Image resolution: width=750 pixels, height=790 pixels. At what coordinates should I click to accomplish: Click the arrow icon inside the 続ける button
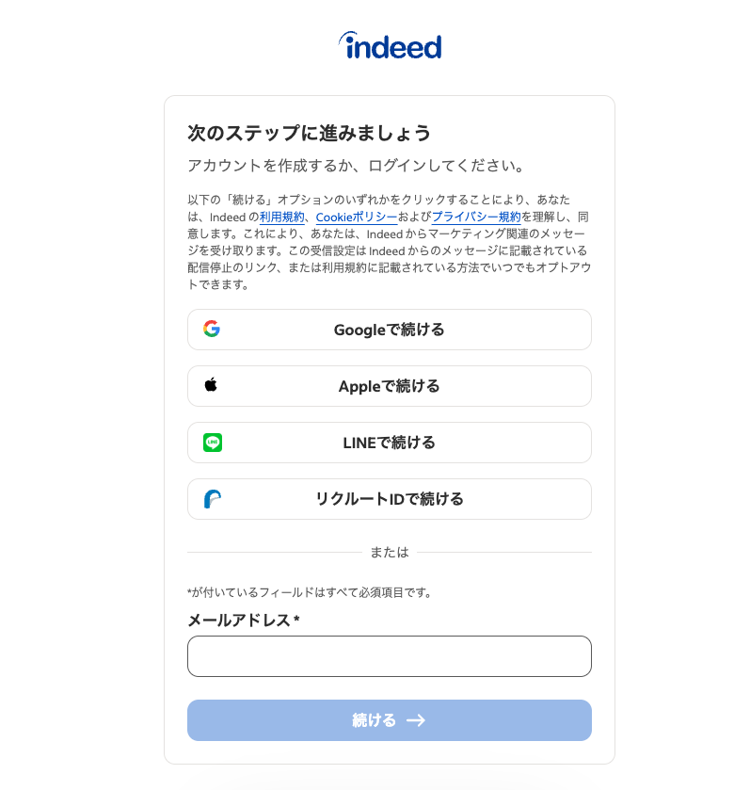tap(417, 719)
